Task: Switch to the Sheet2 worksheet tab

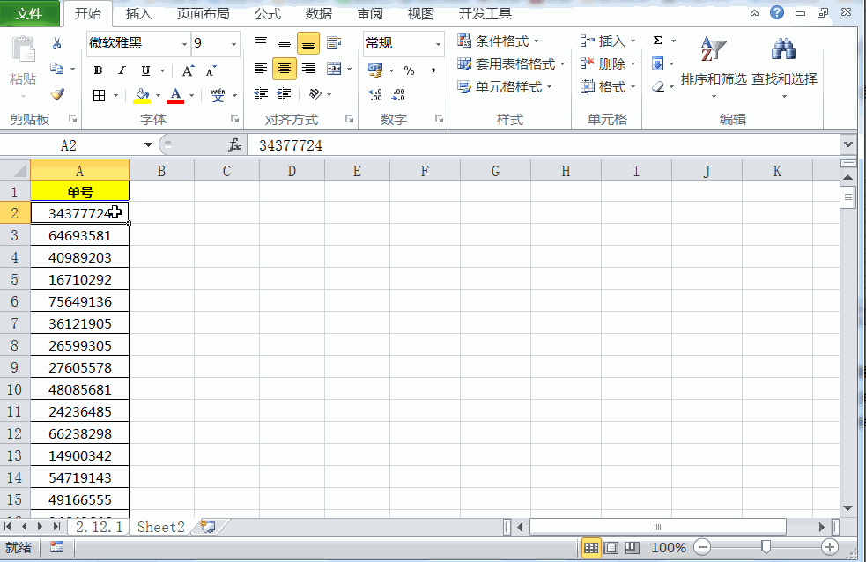Action: pos(160,528)
